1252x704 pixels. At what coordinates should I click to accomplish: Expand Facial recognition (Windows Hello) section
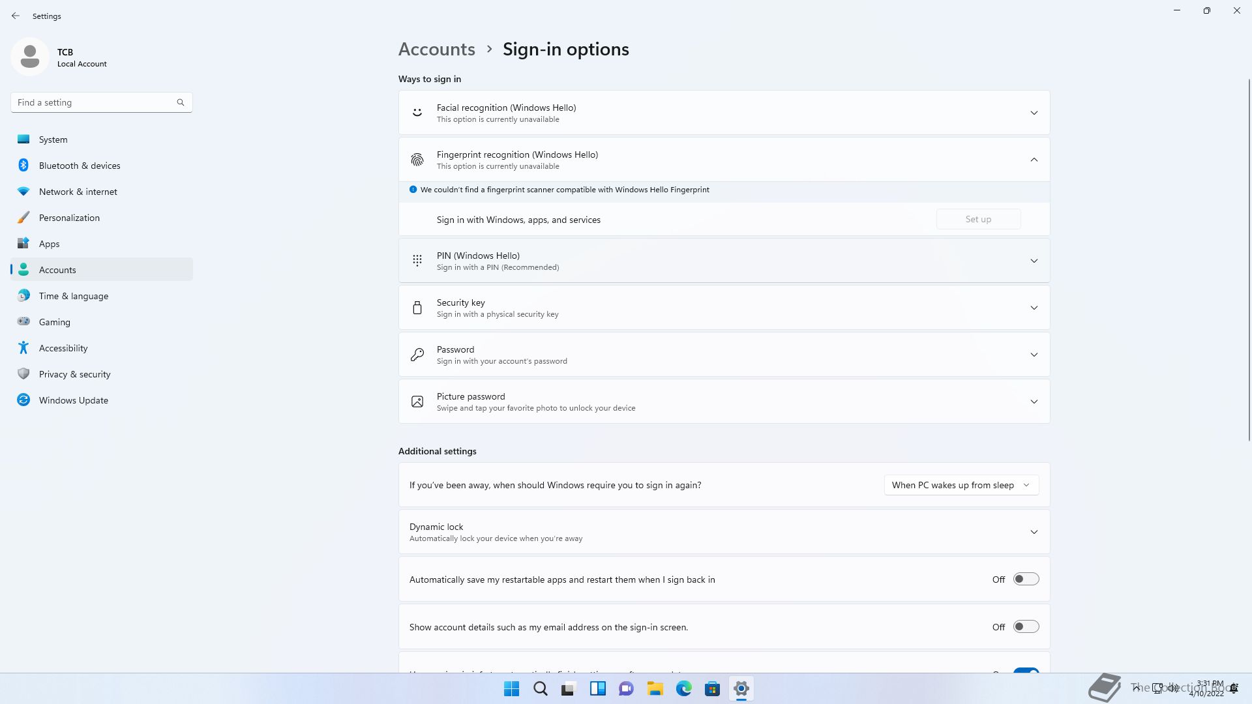(1034, 113)
